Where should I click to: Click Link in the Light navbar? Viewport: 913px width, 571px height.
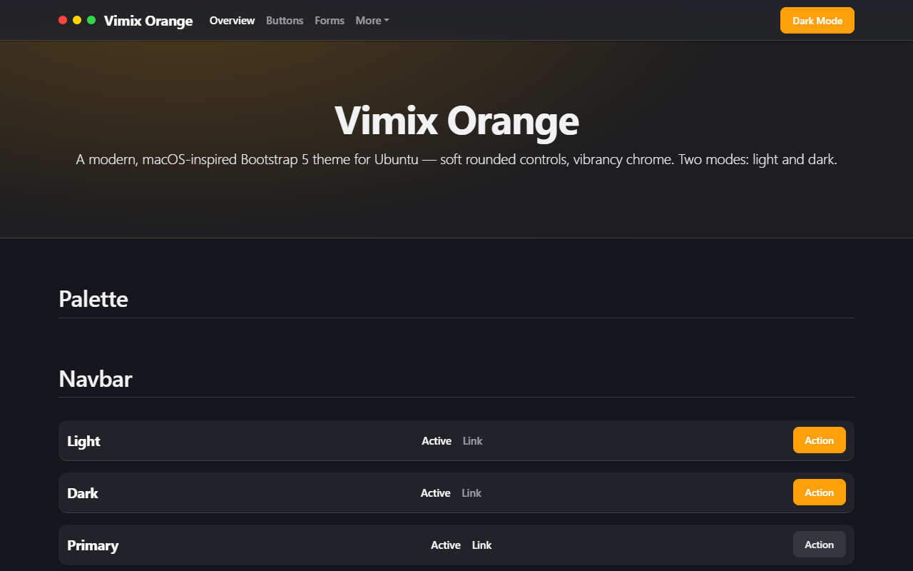(473, 441)
